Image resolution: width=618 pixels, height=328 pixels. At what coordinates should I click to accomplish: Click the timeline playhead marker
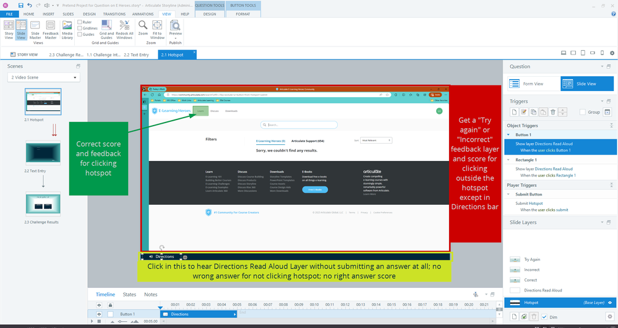point(160,307)
